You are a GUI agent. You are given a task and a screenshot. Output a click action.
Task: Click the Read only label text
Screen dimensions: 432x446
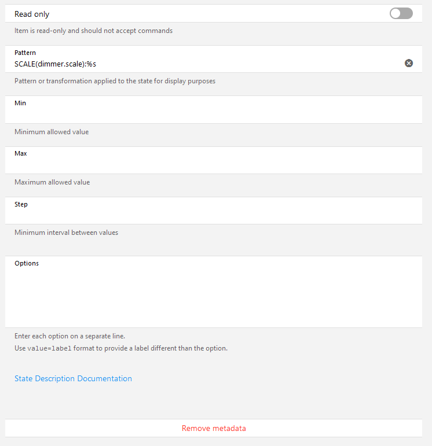pyautogui.click(x=32, y=14)
